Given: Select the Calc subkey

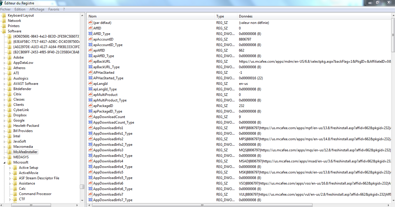Looking at the screenshot, I should coord(22,189).
